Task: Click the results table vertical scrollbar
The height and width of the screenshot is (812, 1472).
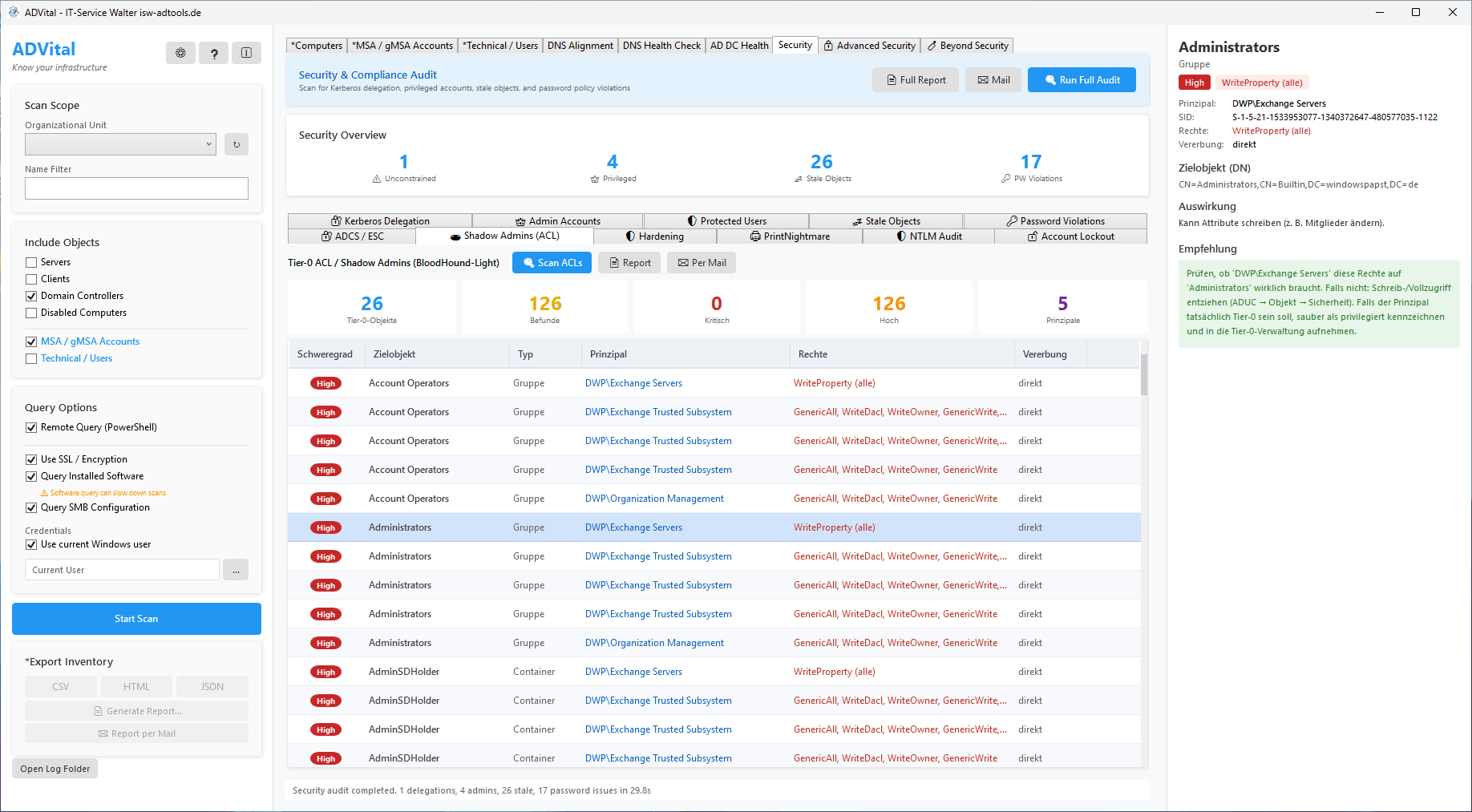Action: [1143, 553]
